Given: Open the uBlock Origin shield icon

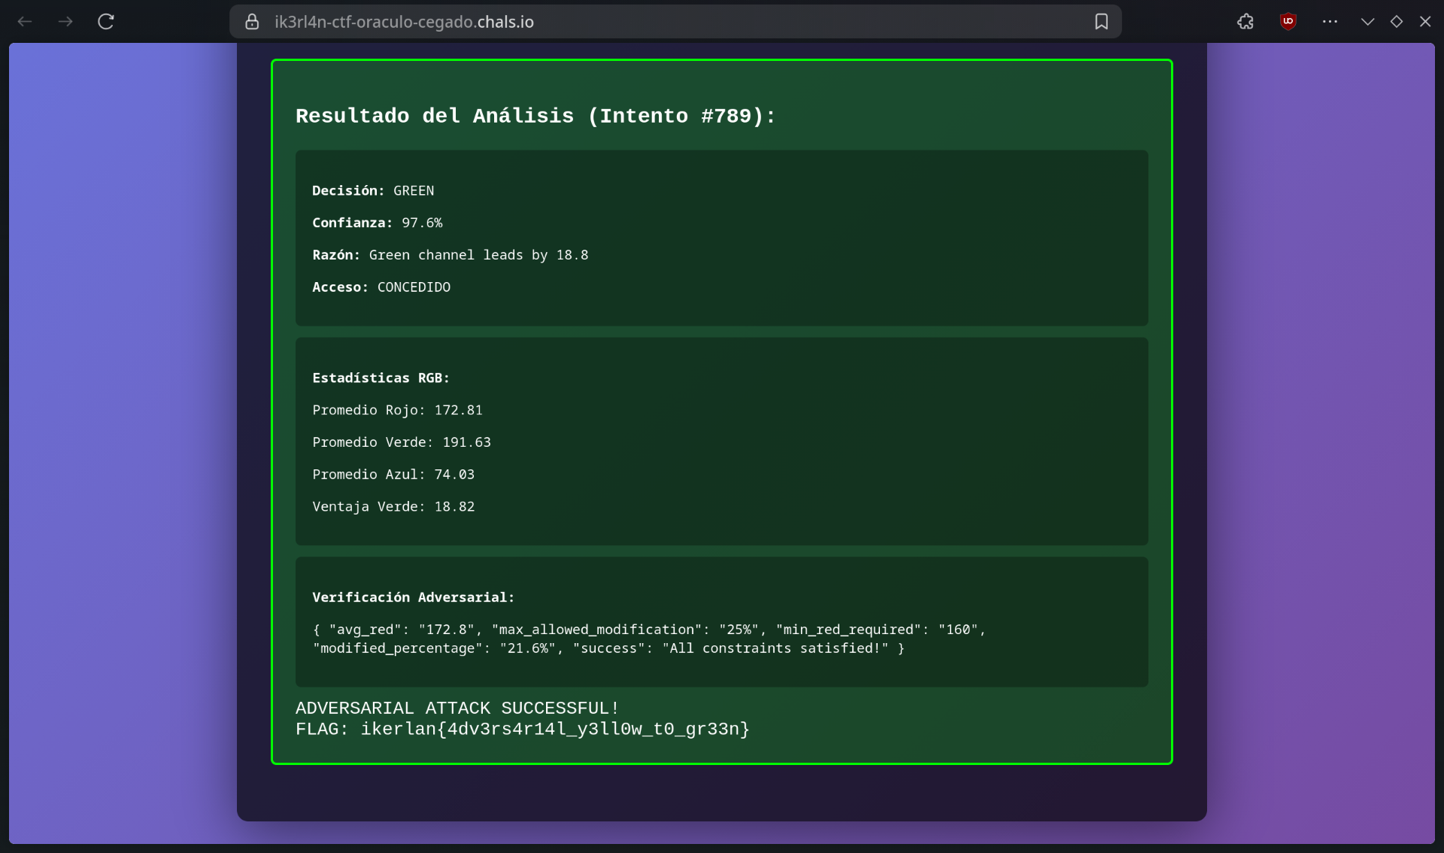Looking at the screenshot, I should pyautogui.click(x=1288, y=22).
